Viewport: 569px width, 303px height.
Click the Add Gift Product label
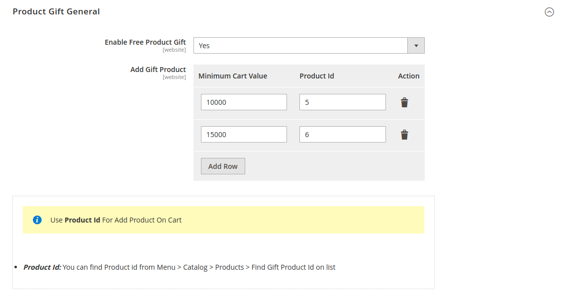pyautogui.click(x=158, y=70)
